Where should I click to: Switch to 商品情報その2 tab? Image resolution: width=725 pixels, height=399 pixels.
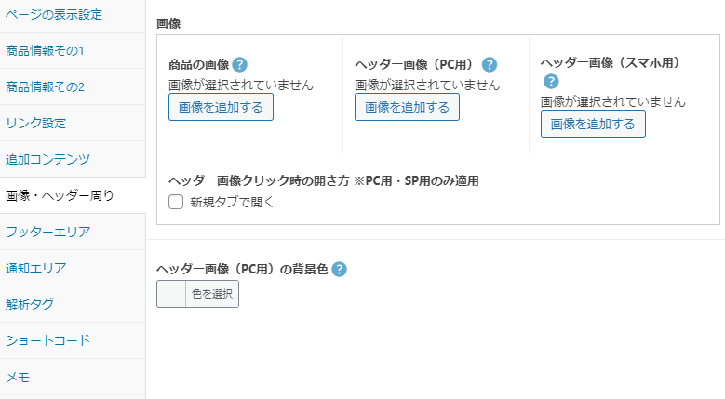73,86
